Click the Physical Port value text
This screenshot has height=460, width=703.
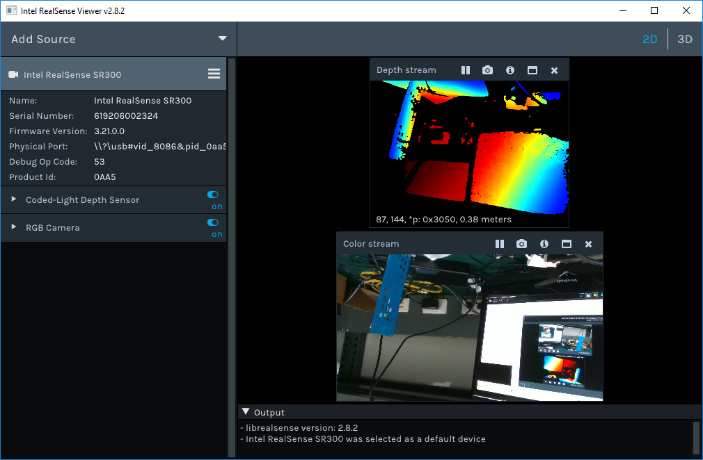160,146
